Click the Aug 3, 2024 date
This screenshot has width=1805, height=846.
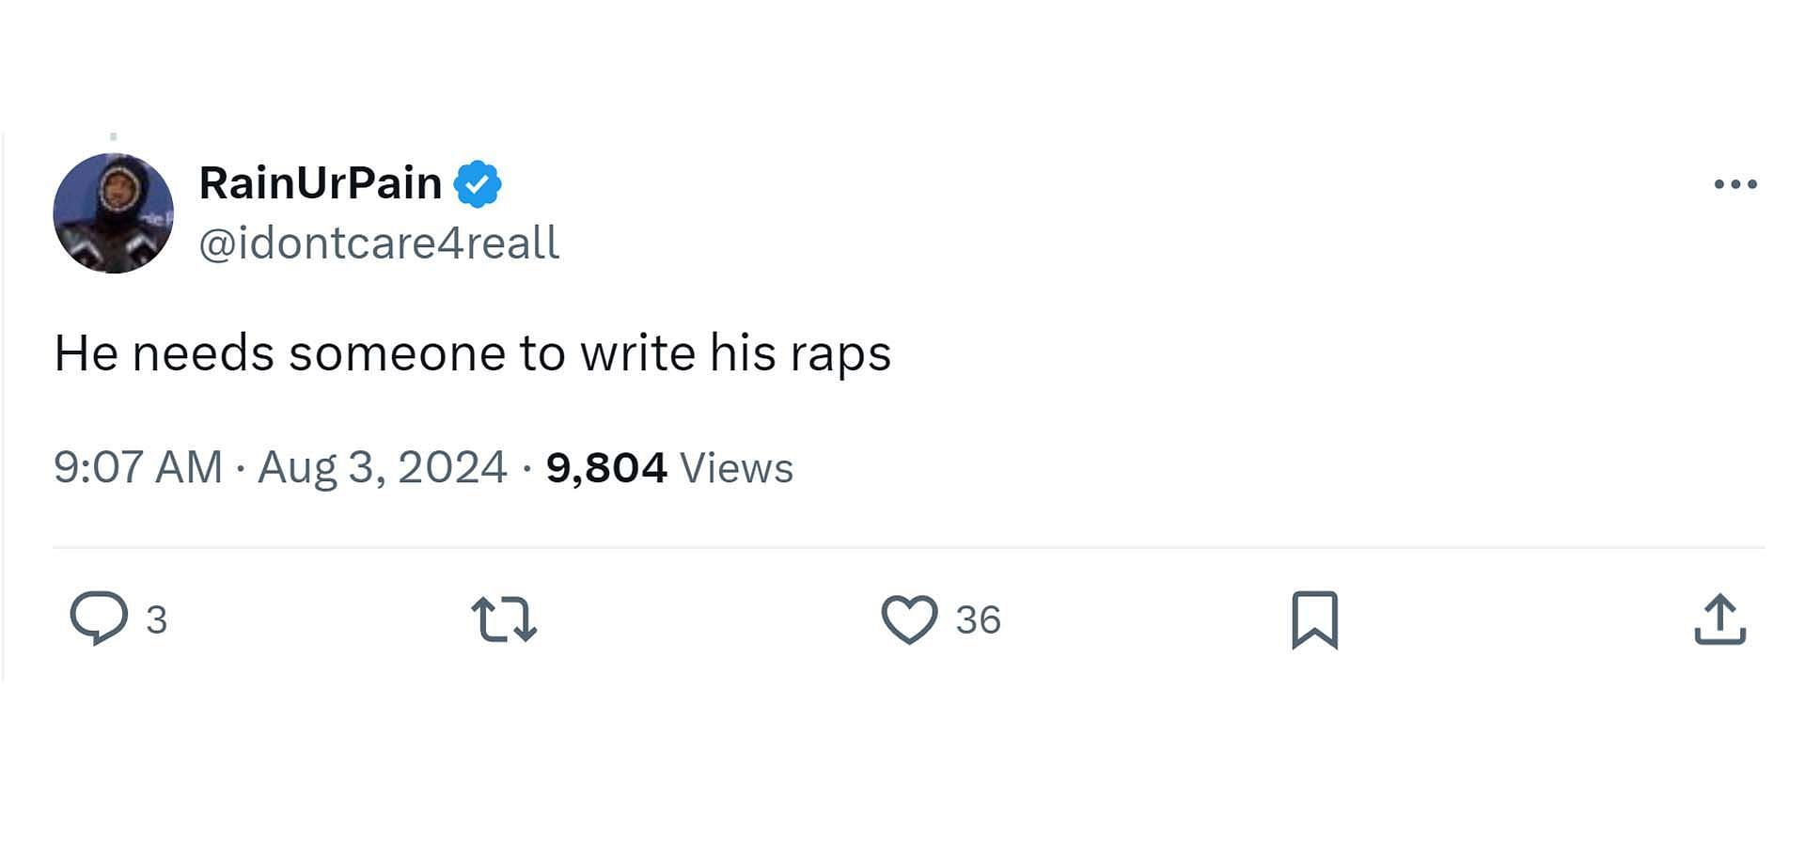pyautogui.click(x=382, y=467)
